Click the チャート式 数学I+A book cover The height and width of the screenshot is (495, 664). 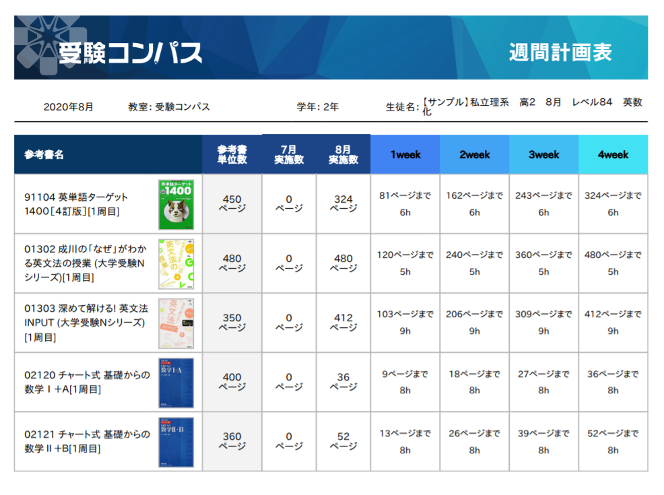pos(176,382)
